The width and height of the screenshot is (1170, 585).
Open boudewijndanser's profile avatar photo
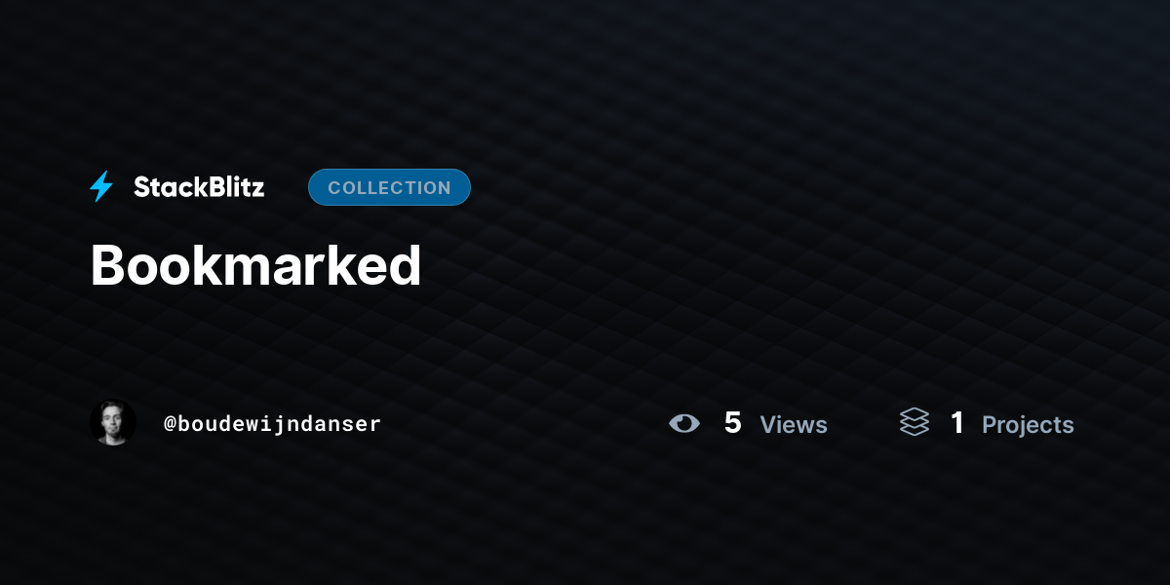(x=113, y=422)
